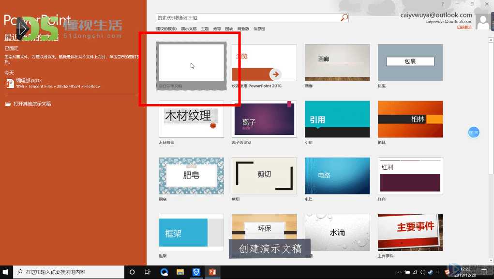
Task: Click suggested search 主题
Action: (205, 29)
